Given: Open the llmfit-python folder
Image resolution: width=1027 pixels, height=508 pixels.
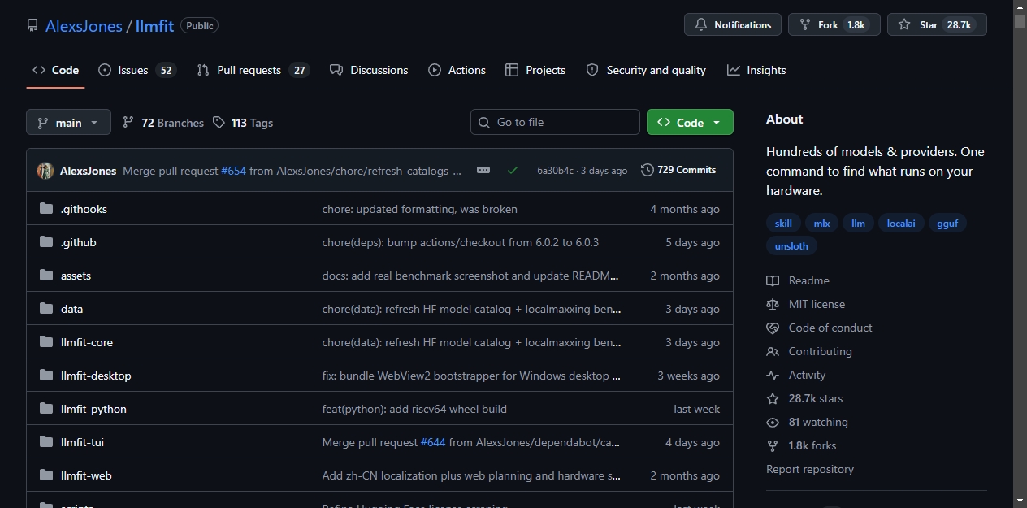Looking at the screenshot, I should tap(93, 409).
